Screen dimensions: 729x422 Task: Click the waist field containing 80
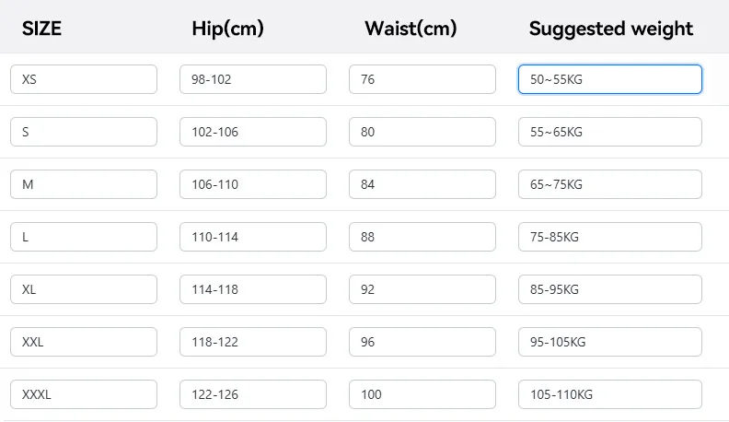coord(422,132)
